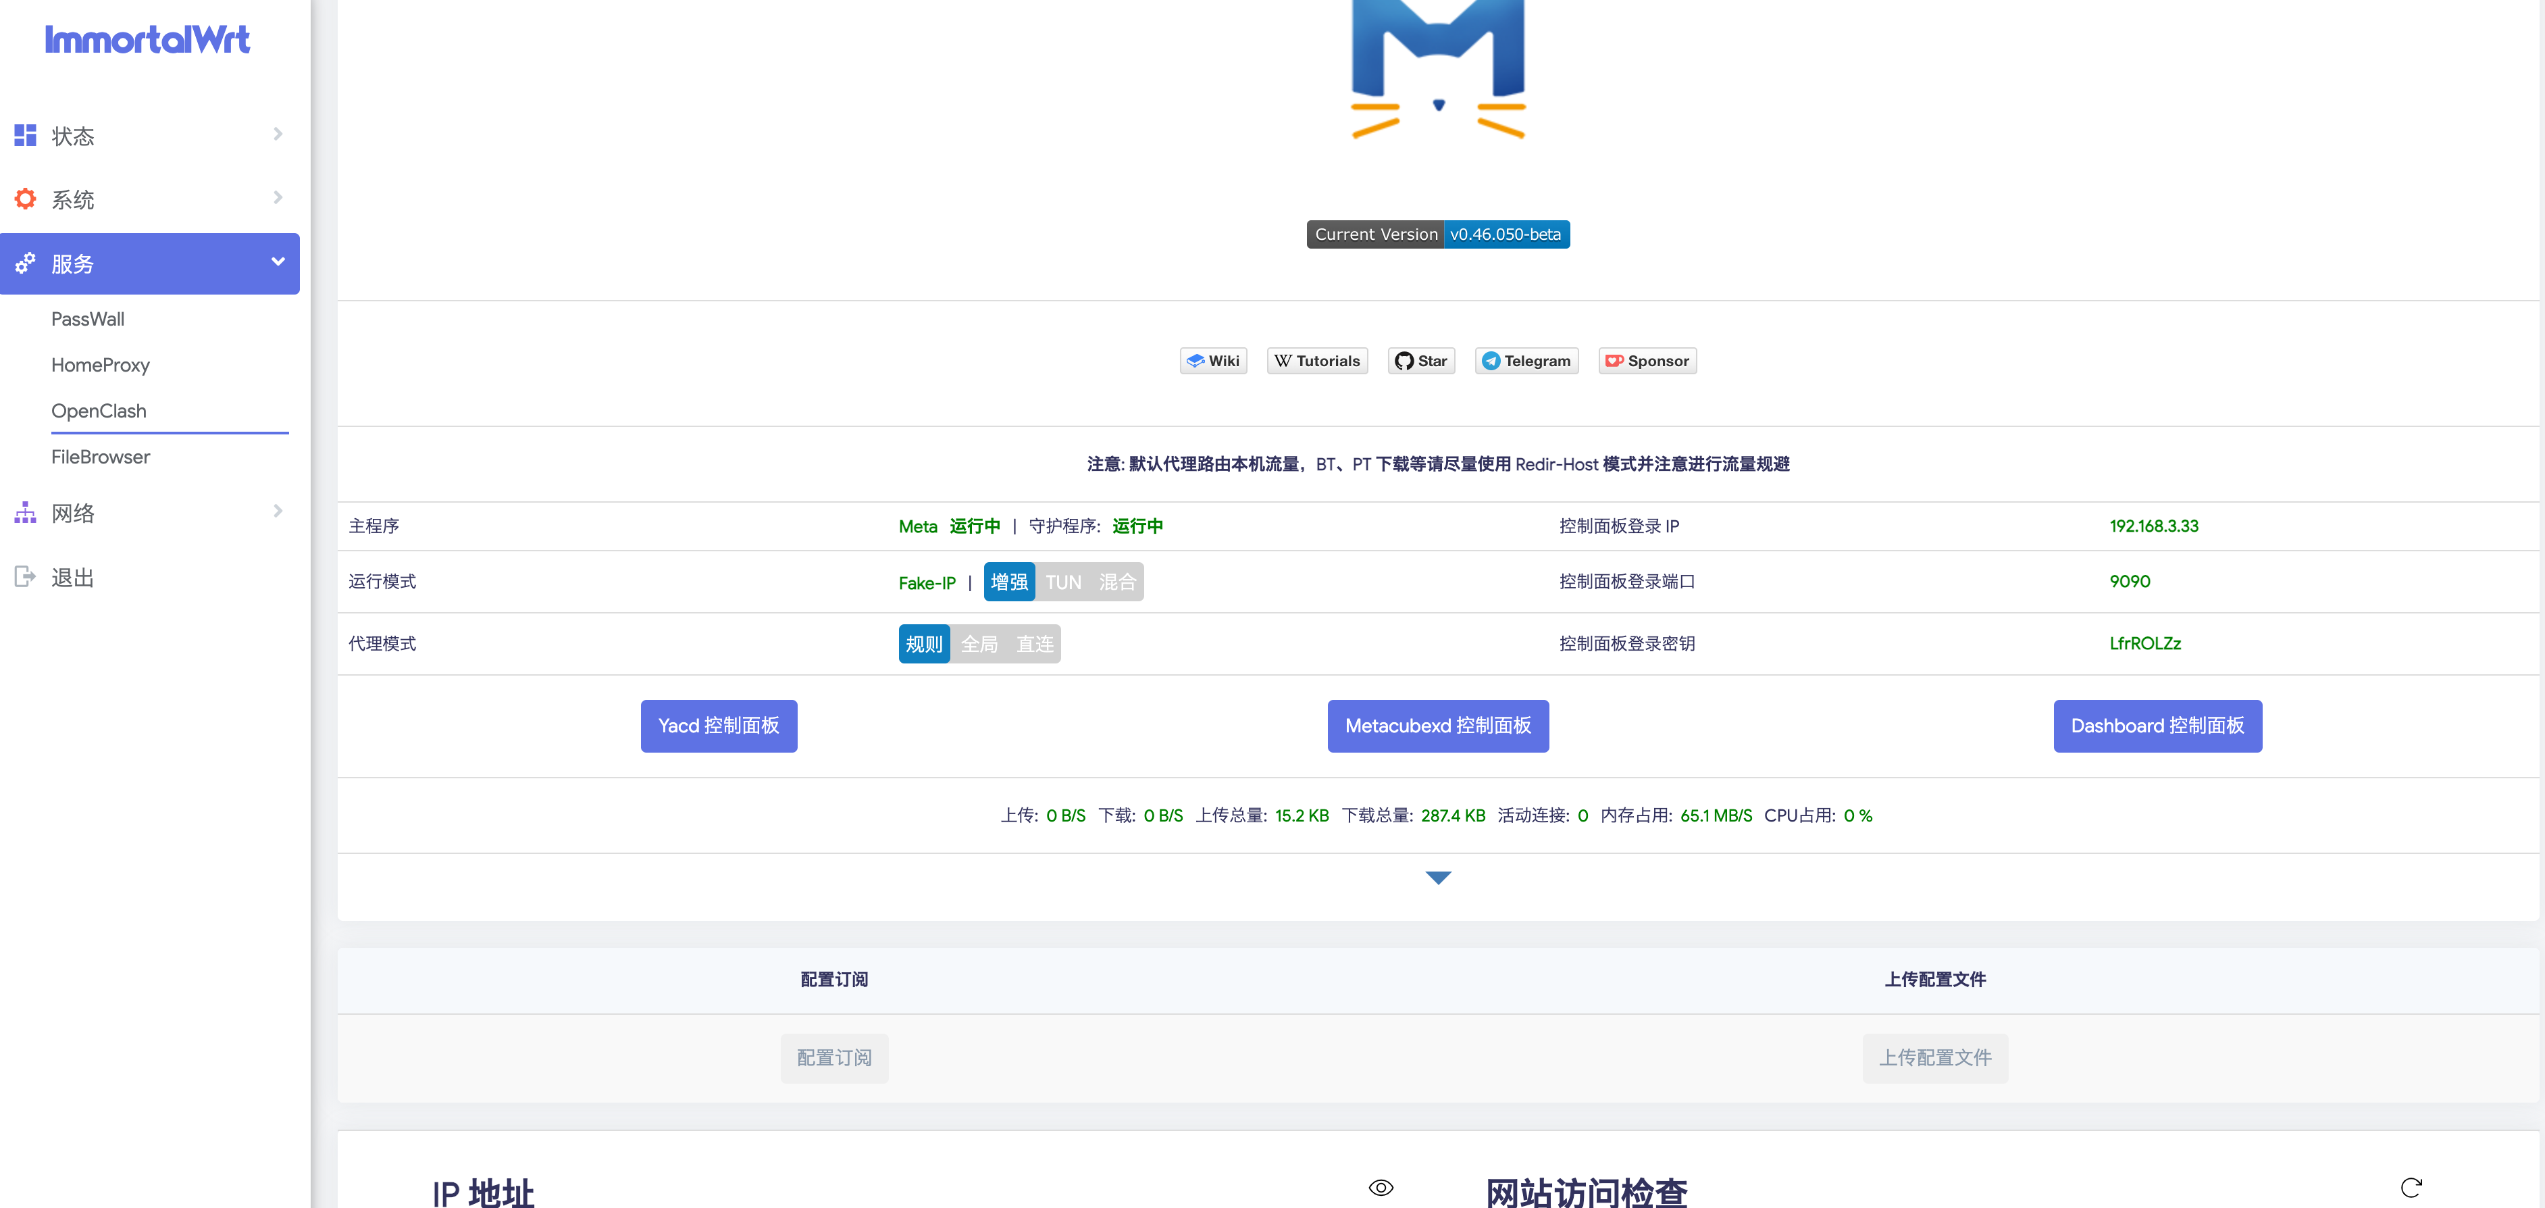The image size is (2545, 1208).
Task: Click the refresh icon for website check
Action: 2411,1187
